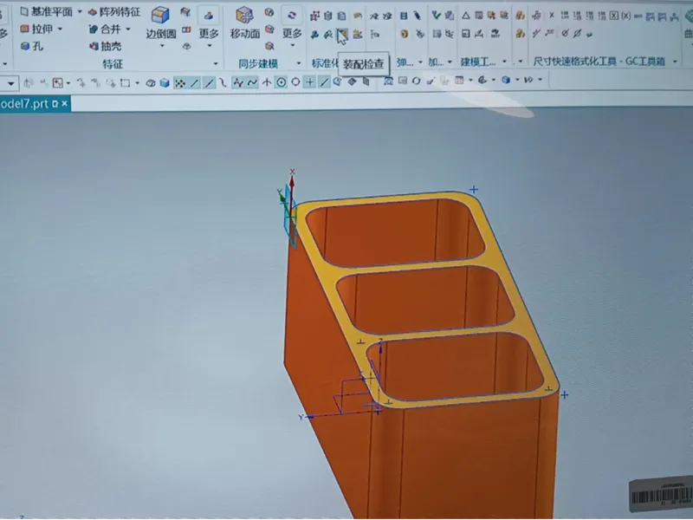Activate the 抽壳 shell tool
The image size is (693, 520).
[x=106, y=46]
